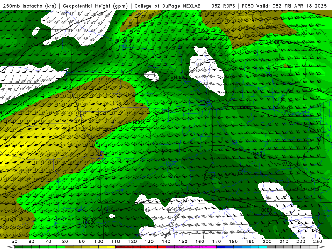Viewport: 332px width, 249px height.
Task: Click the easternmost 10500 contour label
Action: [x=266, y=76]
